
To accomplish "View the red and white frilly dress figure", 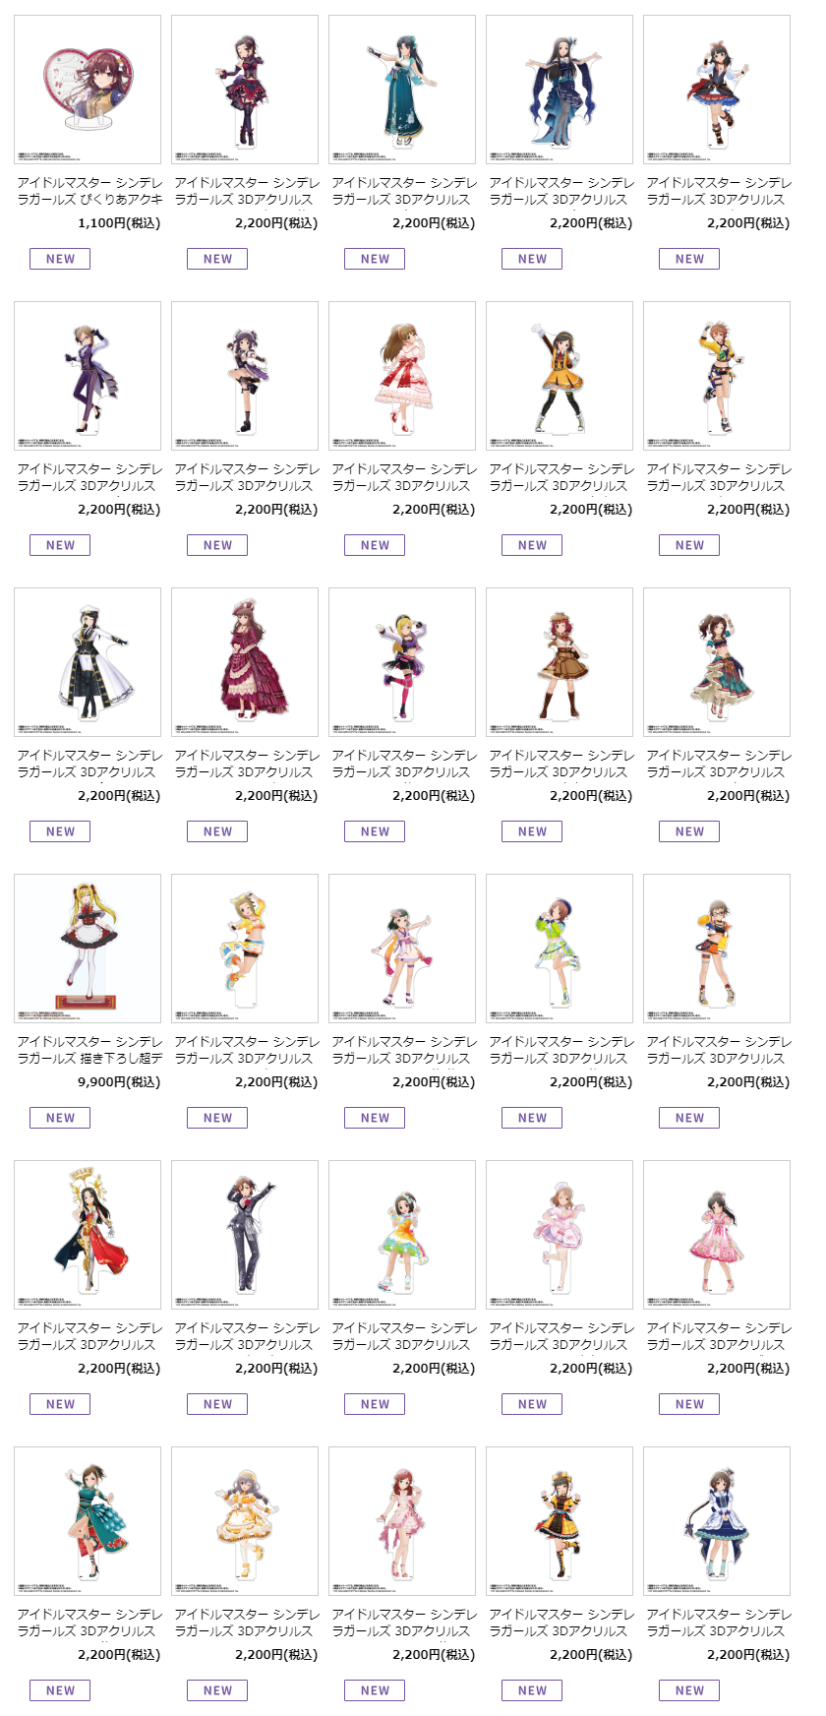I will [x=402, y=376].
